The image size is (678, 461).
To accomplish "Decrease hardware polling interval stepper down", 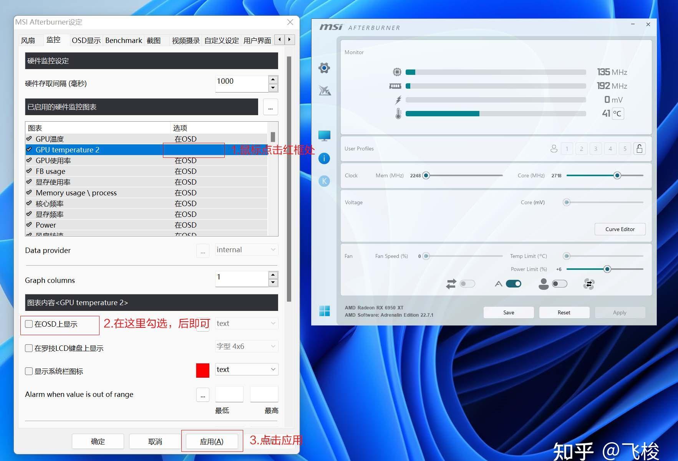I will pyautogui.click(x=273, y=88).
